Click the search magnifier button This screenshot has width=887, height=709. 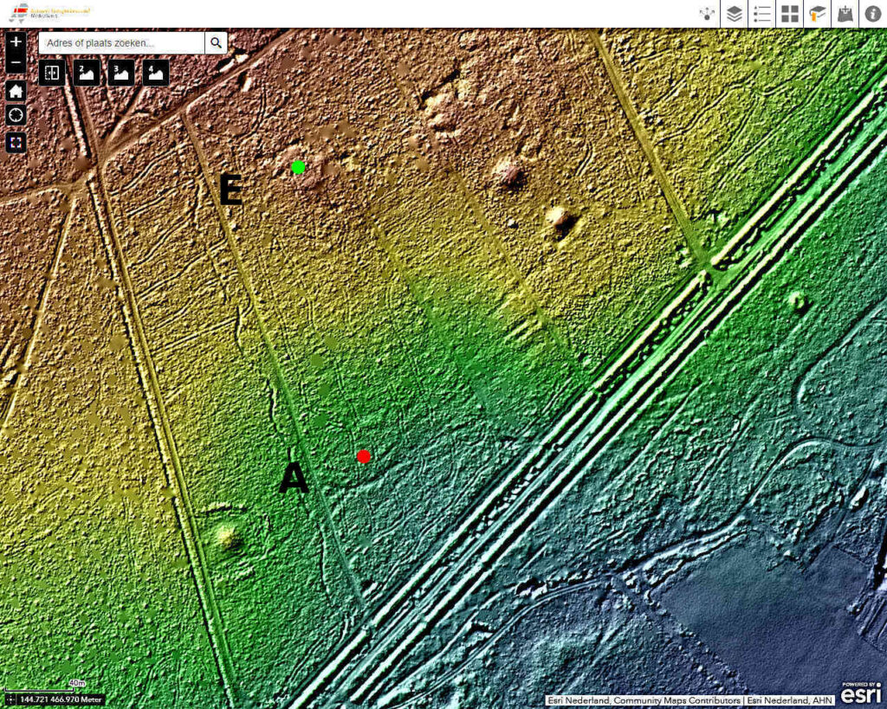pyautogui.click(x=216, y=42)
